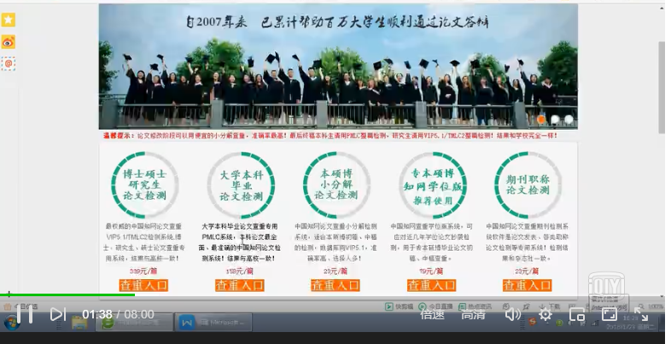
Task: Click the red 温馨提示 notice line
Action: point(330,136)
